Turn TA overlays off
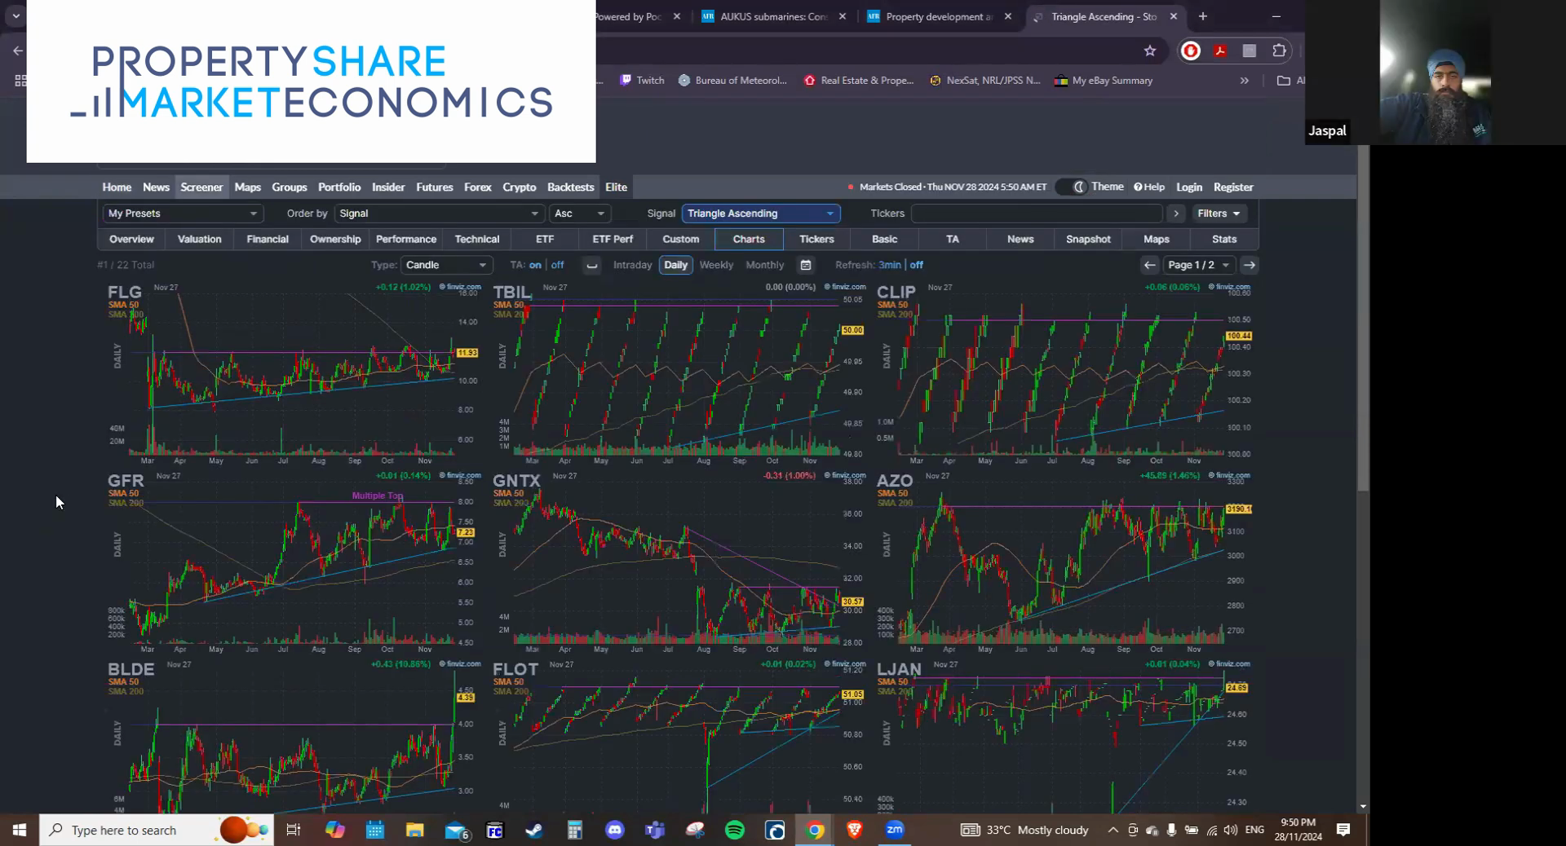This screenshot has width=1566, height=846. [557, 265]
